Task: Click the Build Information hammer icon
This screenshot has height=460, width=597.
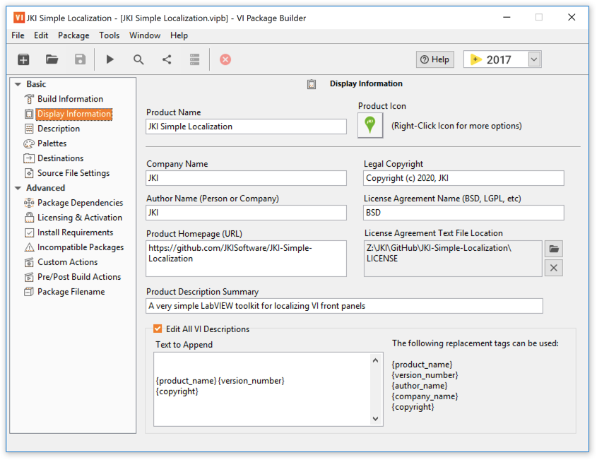Action: click(29, 99)
